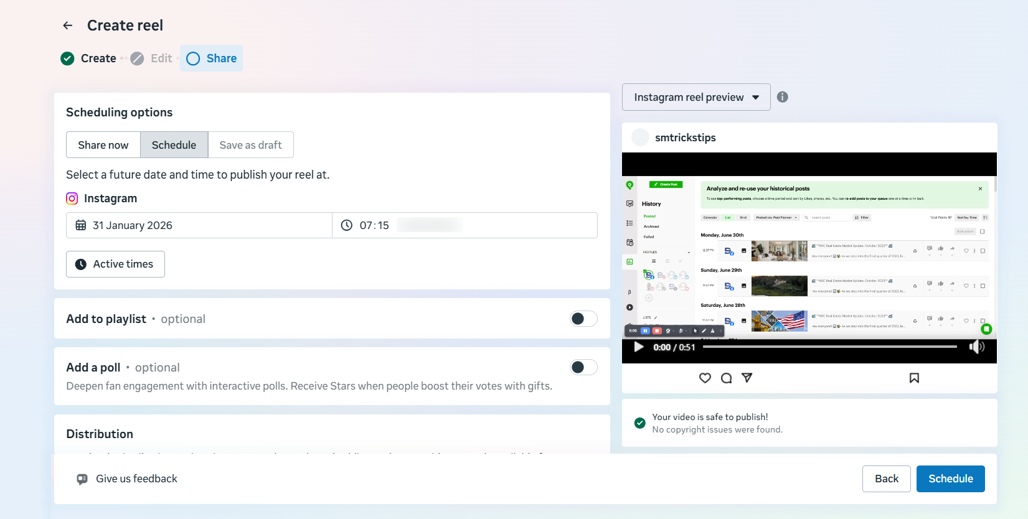Enable the Add to playlist toggle
Image resolution: width=1028 pixels, height=519 pixels.
[x=583, y=319]
